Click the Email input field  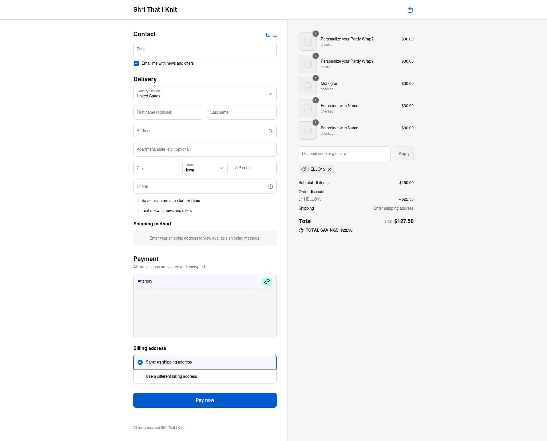205,49
